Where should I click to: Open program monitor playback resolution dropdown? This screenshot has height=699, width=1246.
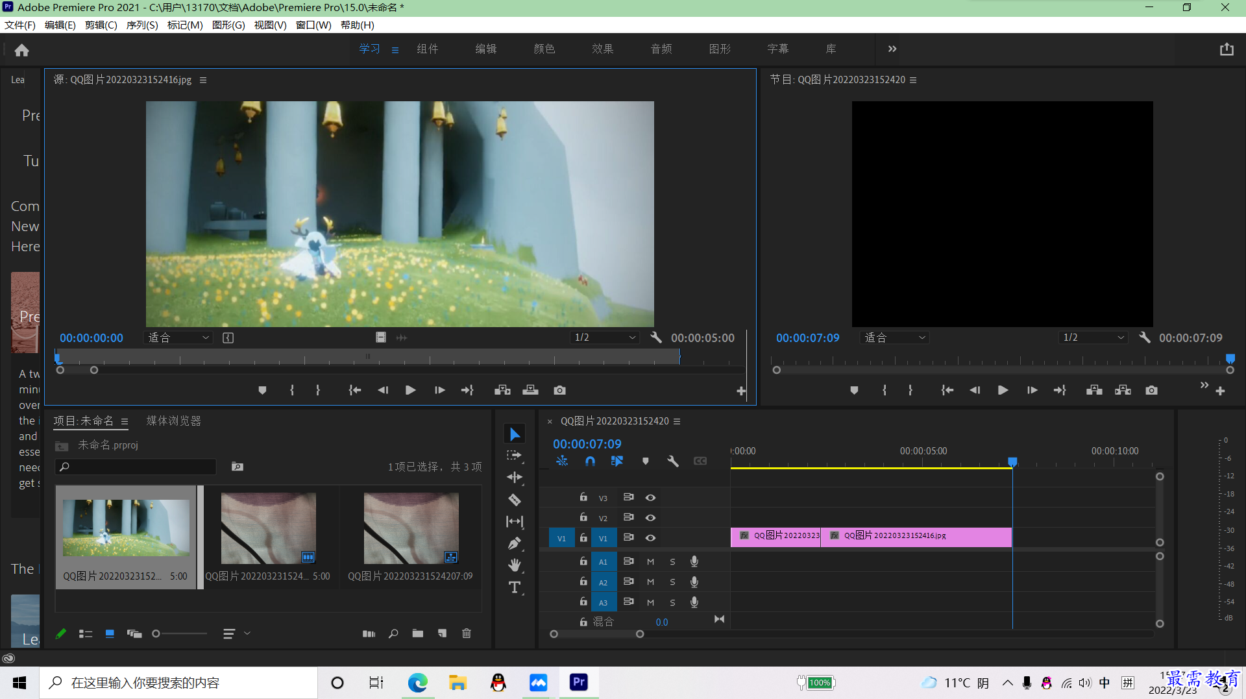[1093, 337]
